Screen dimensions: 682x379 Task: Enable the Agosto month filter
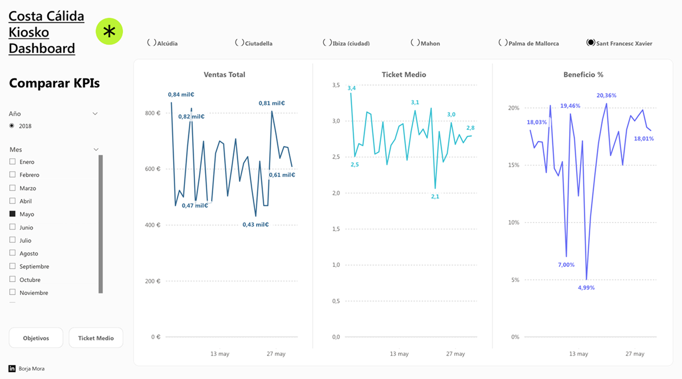point(12,253)
